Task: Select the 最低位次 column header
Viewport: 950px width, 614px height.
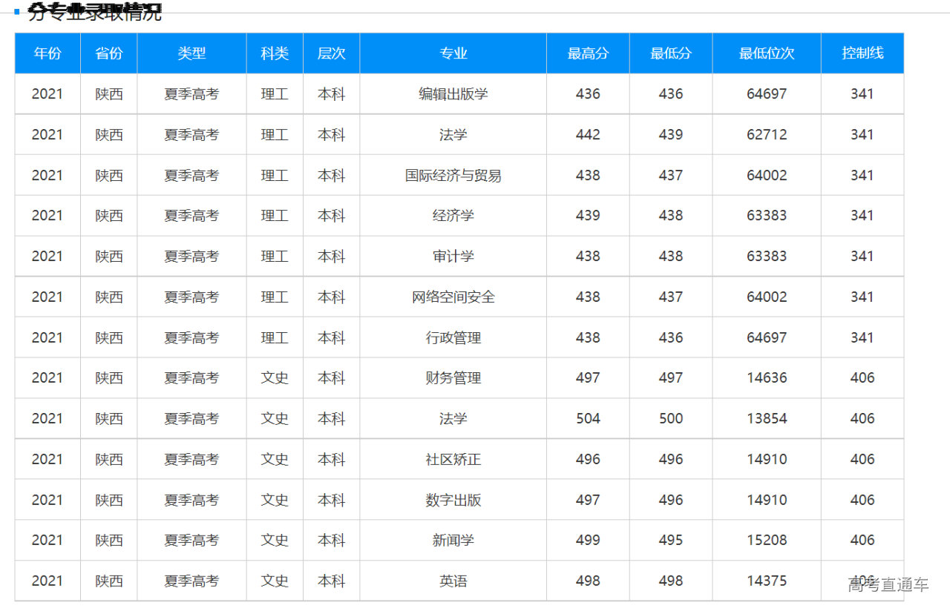Action: [766, 53]
